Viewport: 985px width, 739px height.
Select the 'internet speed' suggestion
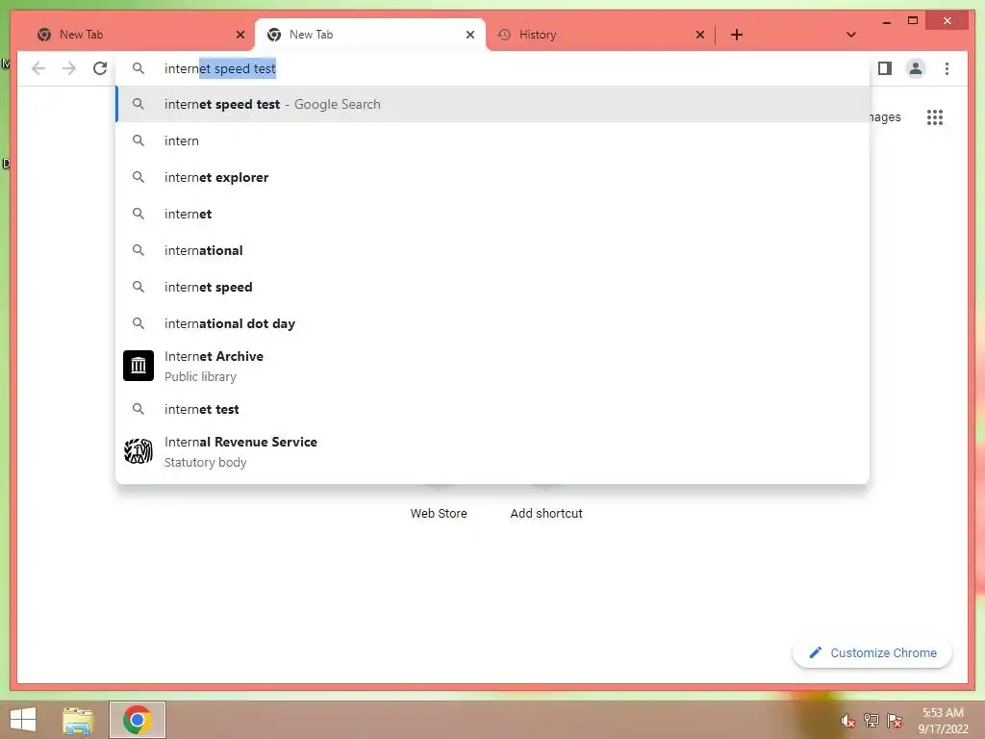492,287
